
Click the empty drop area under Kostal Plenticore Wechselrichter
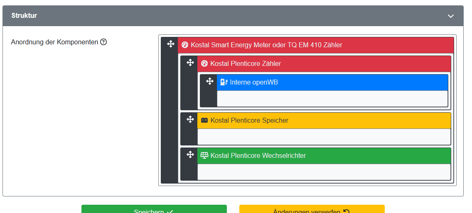tap(324, 172)
